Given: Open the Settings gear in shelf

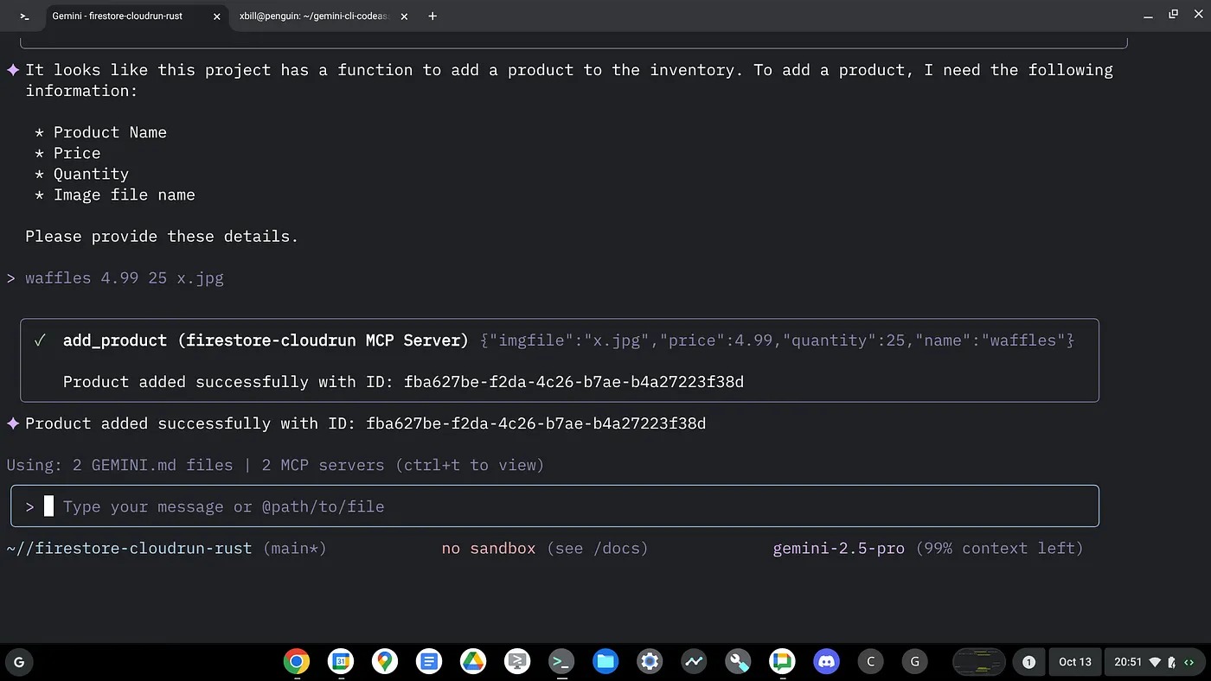Looking at the screenshot, I should tap(650, 662).
